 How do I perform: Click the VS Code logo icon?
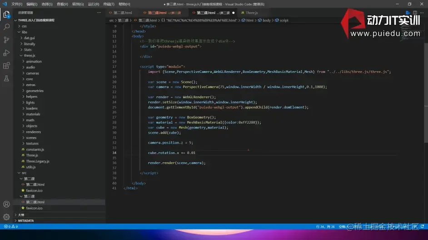click(5, 4)
